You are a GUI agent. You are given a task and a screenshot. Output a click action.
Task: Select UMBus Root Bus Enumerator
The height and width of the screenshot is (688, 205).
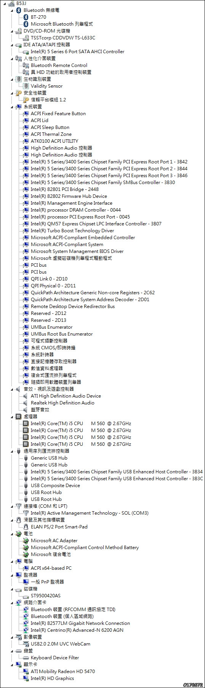tap(62, 334)
